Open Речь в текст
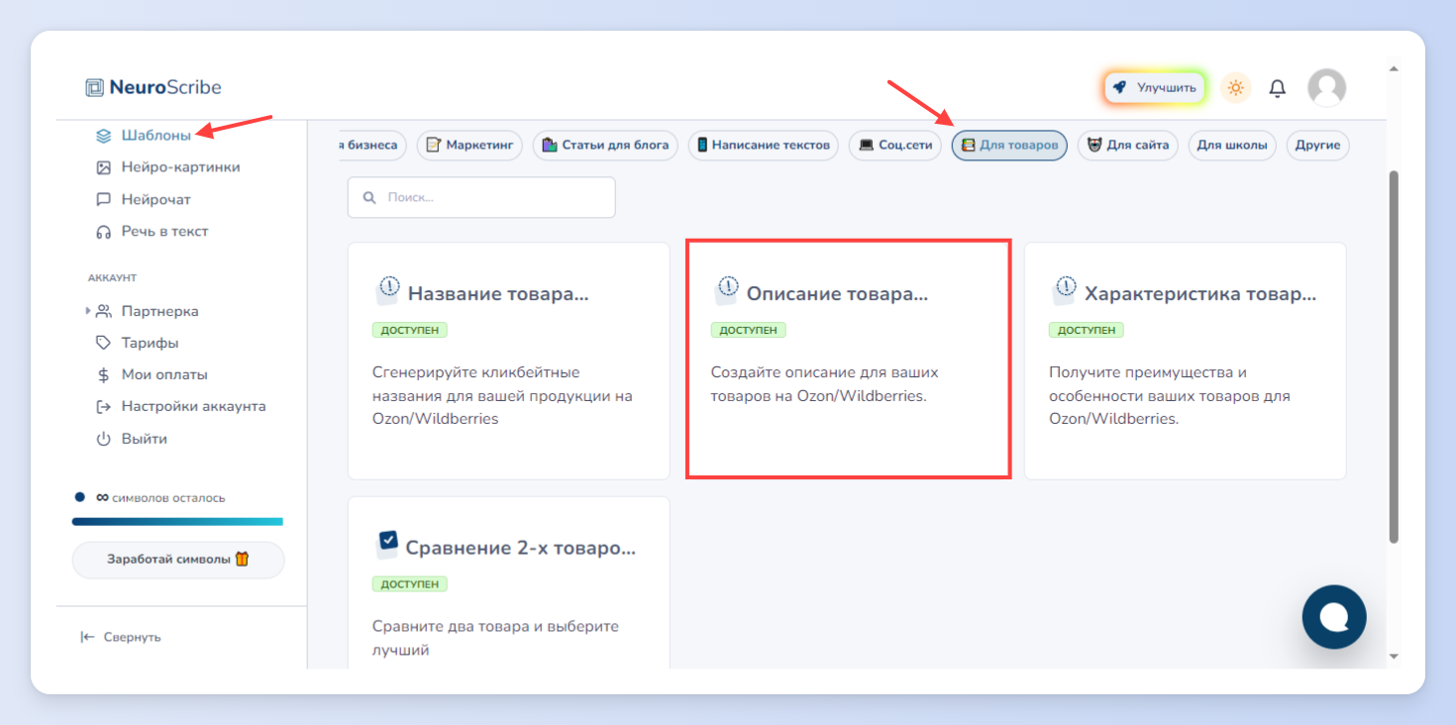This screenshot has height=725, width=1456. click(x=164, y=231)
